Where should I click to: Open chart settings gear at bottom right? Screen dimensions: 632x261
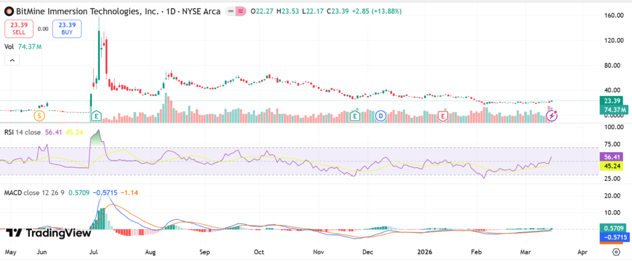tap(615, 252)
